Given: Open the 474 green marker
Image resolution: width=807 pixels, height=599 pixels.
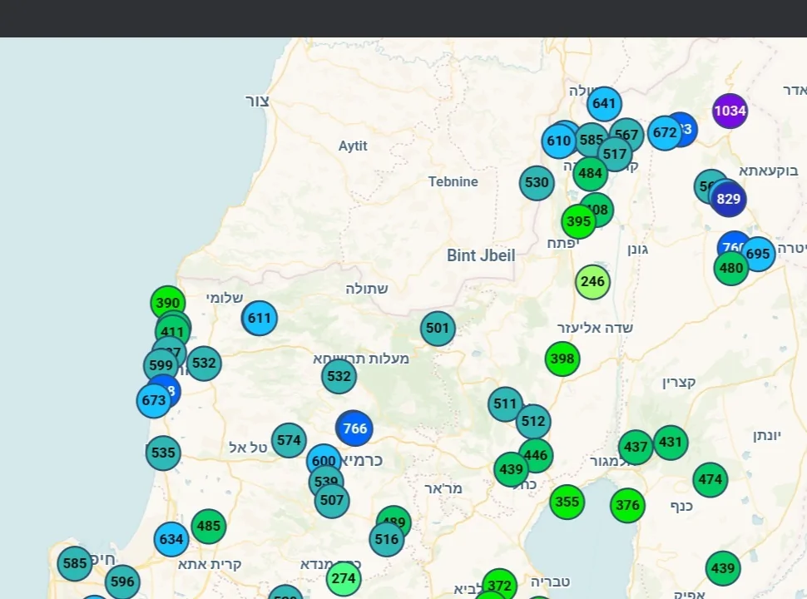Looking at the screenshot, I should [710, 480].
